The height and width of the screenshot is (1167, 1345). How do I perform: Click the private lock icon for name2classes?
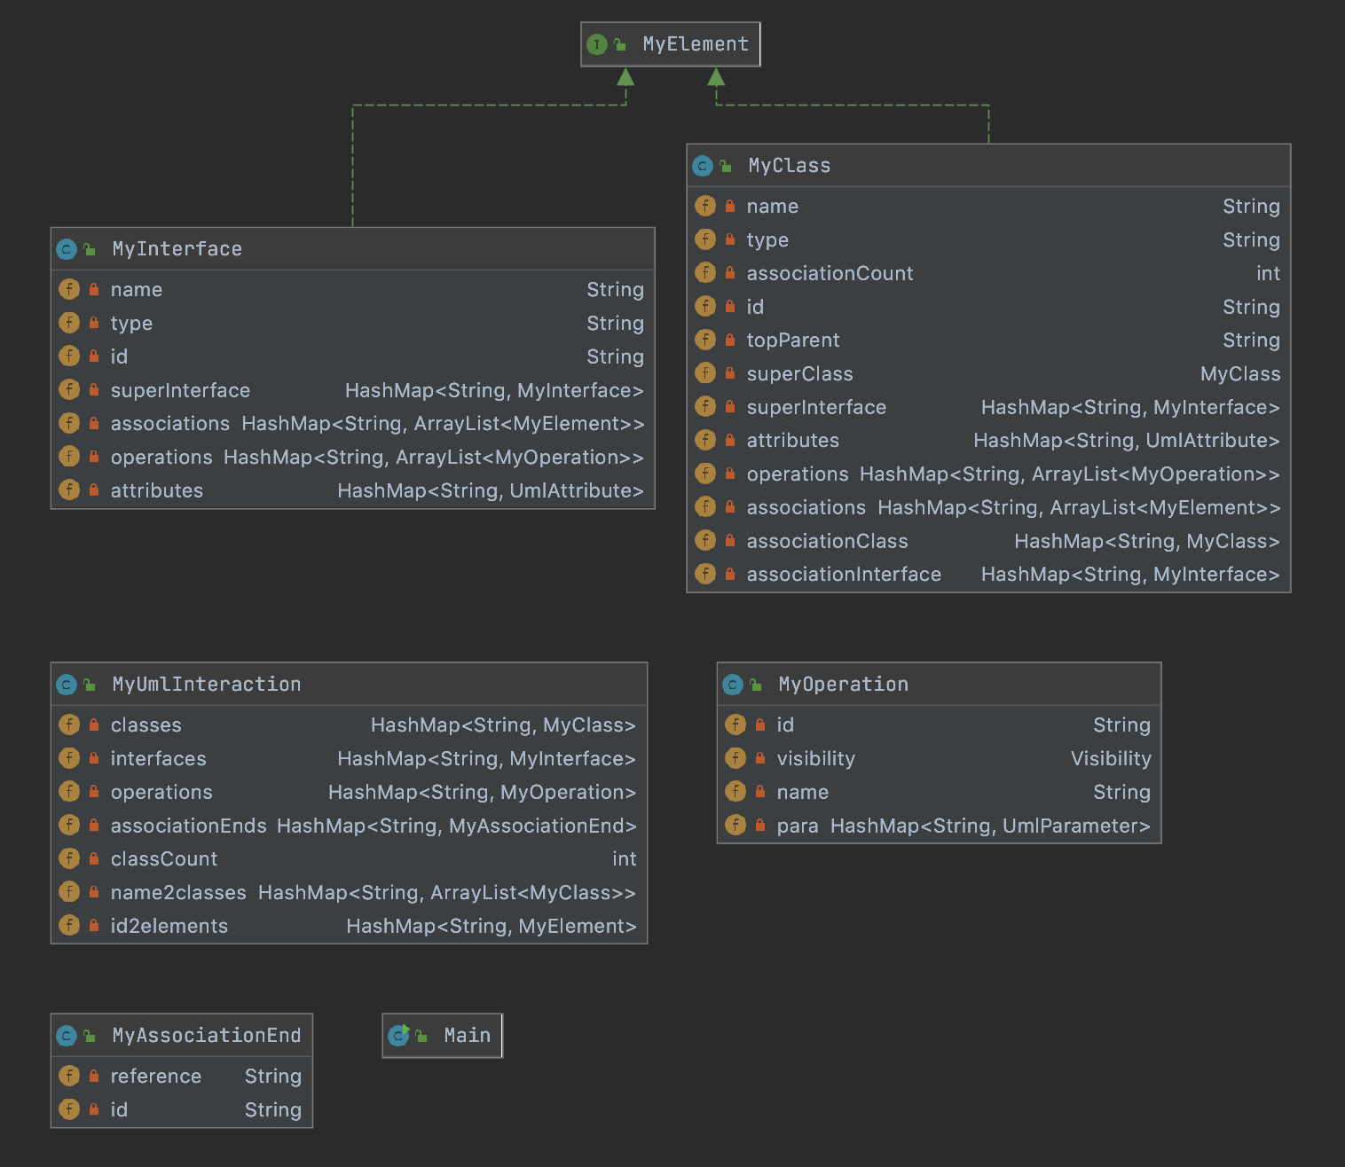[94, 892]
